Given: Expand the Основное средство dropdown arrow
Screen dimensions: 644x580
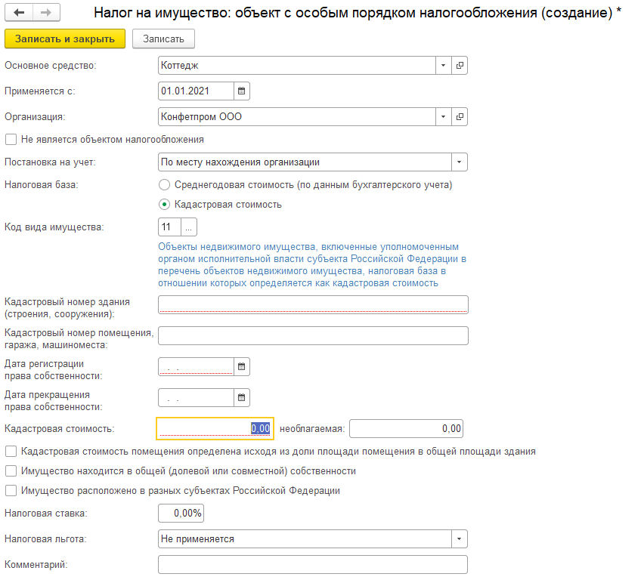Looking at the screenshot, I should tap(443, 65).
